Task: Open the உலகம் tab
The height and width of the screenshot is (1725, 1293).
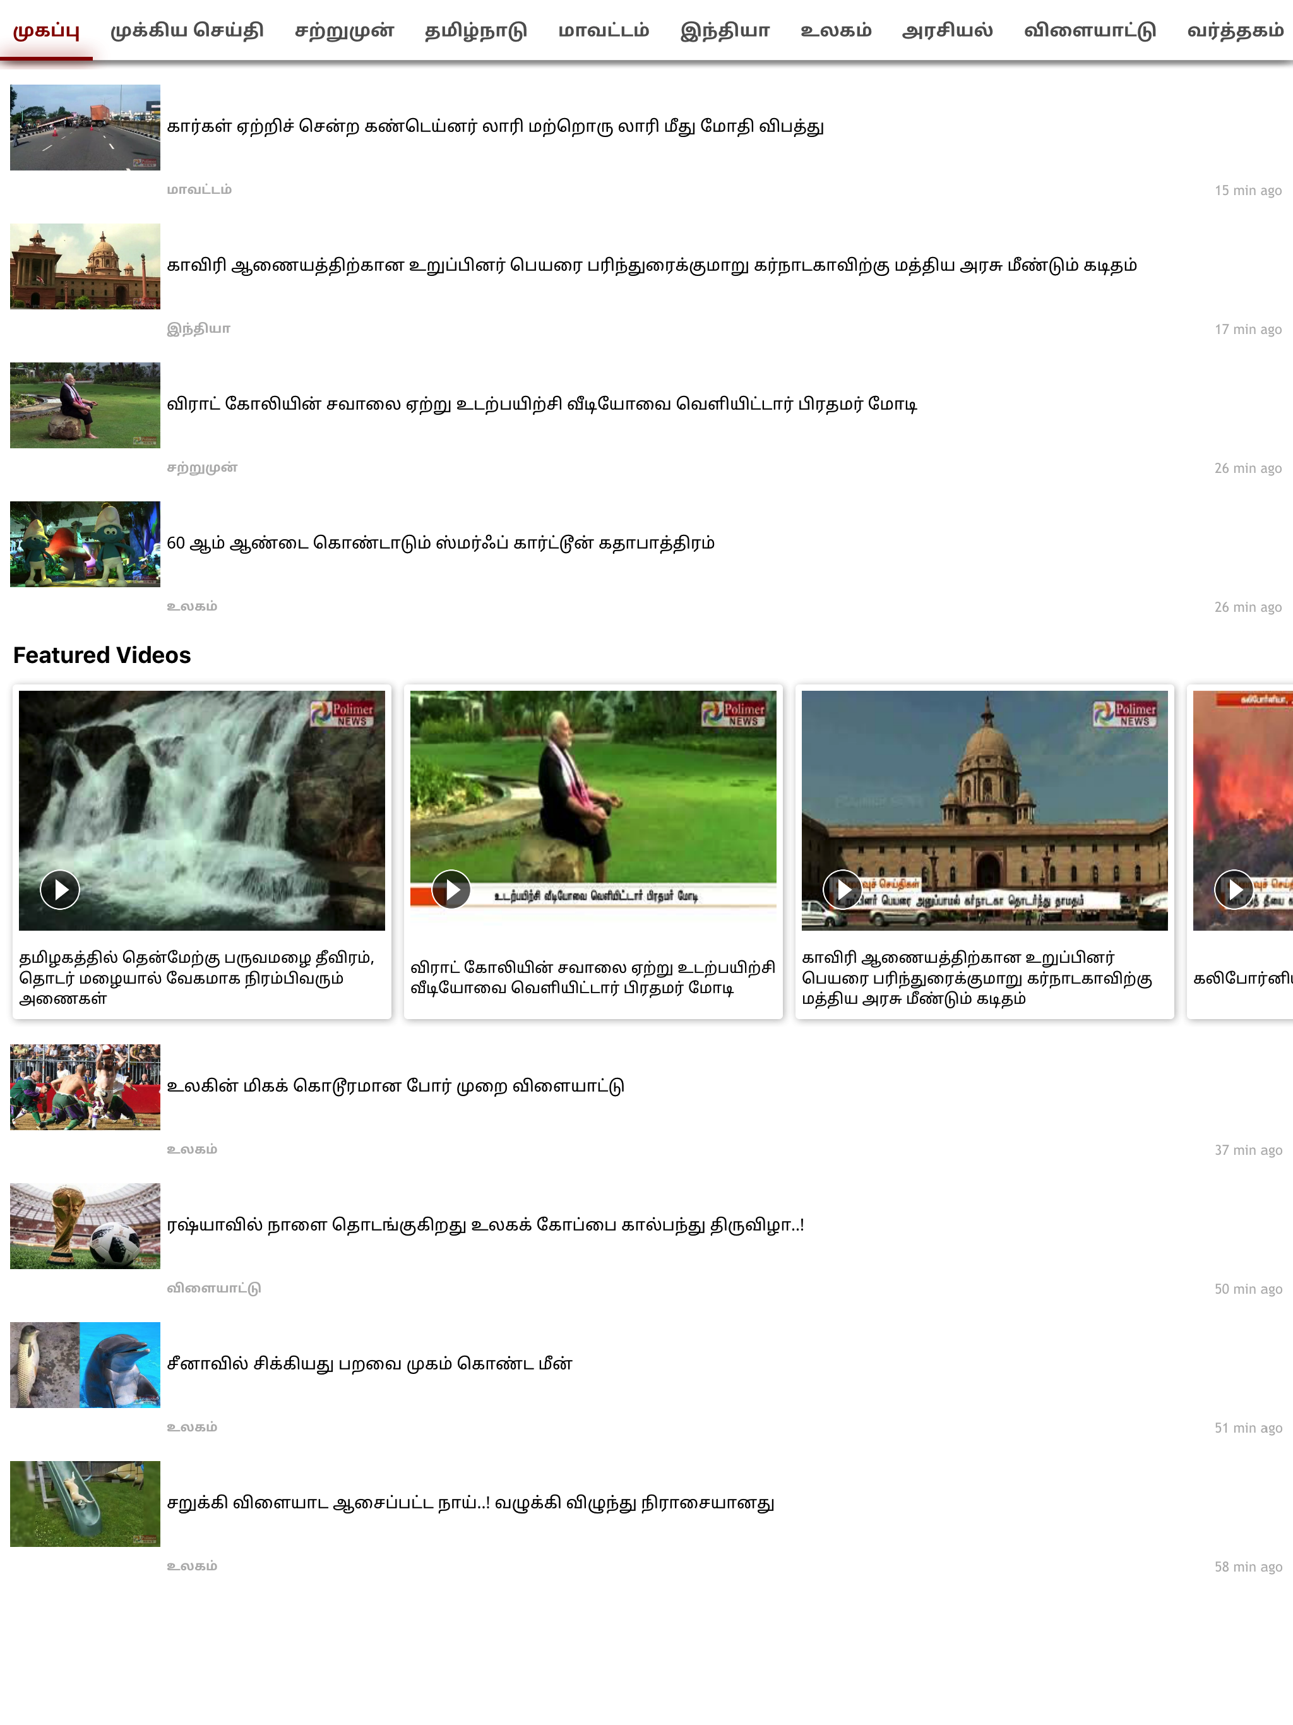Action: [x=836, y=30]
